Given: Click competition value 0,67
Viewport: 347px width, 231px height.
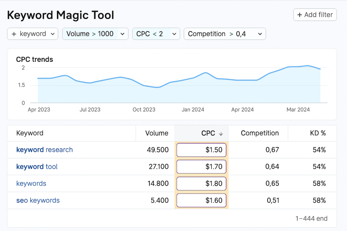Looking at the screenshot, I should pos(272,150).
